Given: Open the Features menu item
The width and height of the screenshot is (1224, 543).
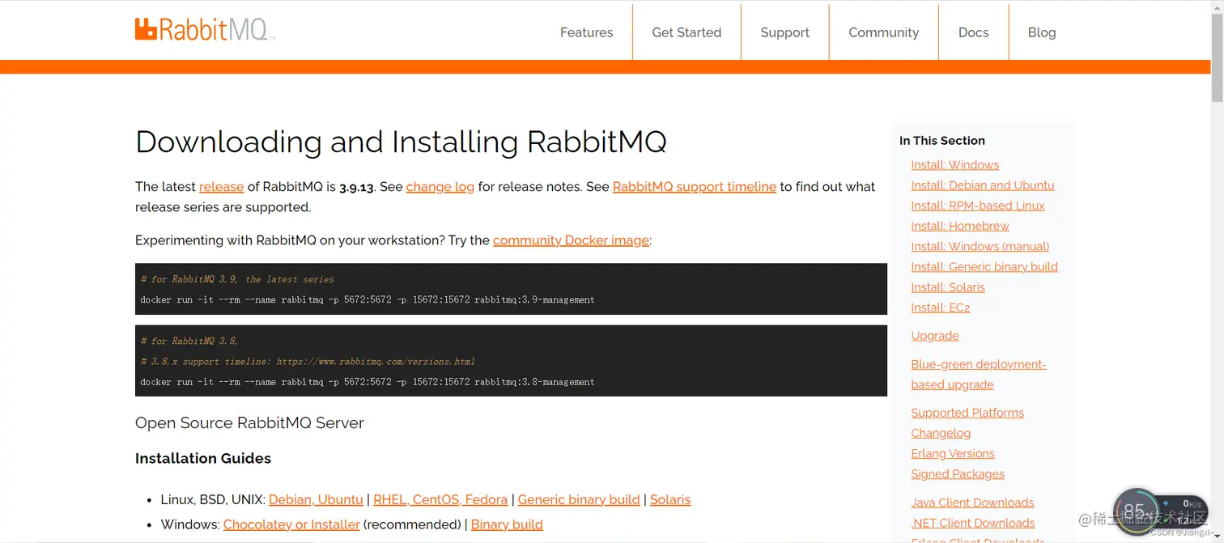Looking at the screenshot, I should (x=586, y=32).
